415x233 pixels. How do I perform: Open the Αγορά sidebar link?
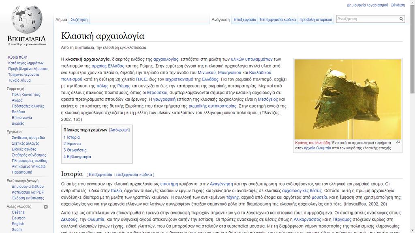pyautogui.click(x=17, y=100)
